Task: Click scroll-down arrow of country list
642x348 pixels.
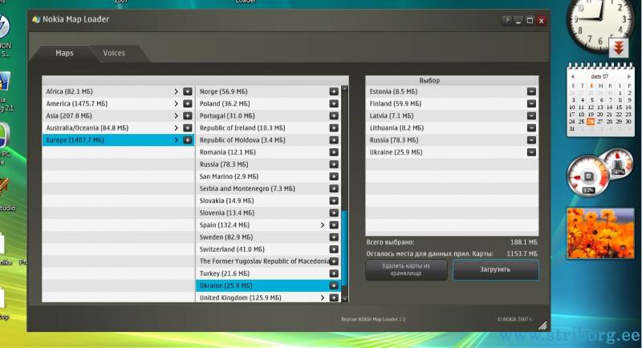Action: 344,299
